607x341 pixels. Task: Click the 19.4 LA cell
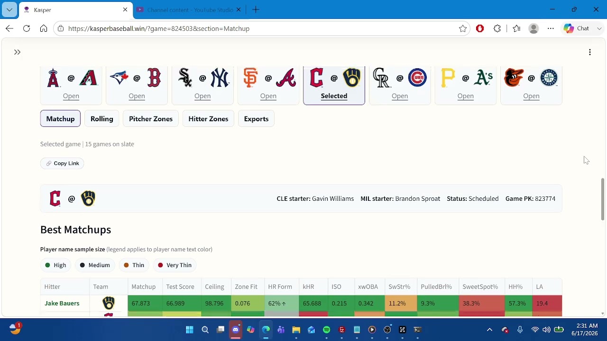click(x=547, y=303)
